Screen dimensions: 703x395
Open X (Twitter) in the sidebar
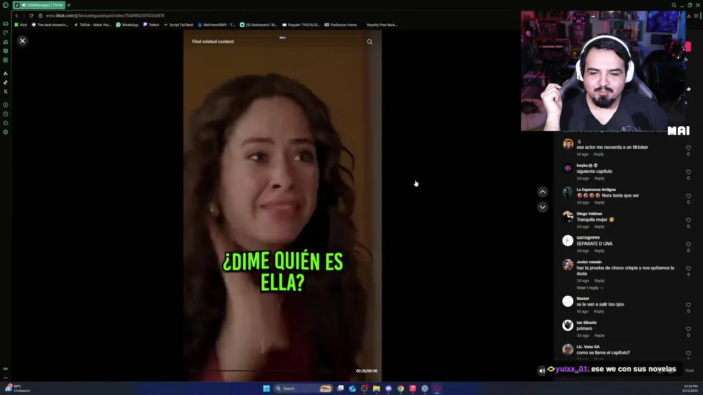5,92
